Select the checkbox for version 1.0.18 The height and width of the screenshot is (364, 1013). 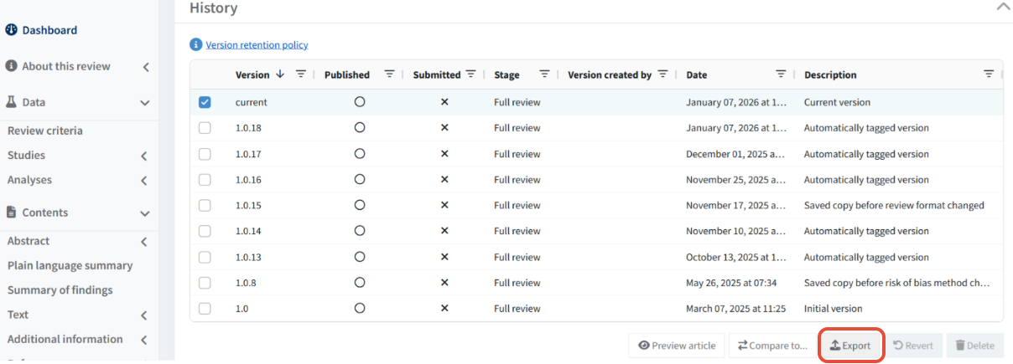click(205, 128)
